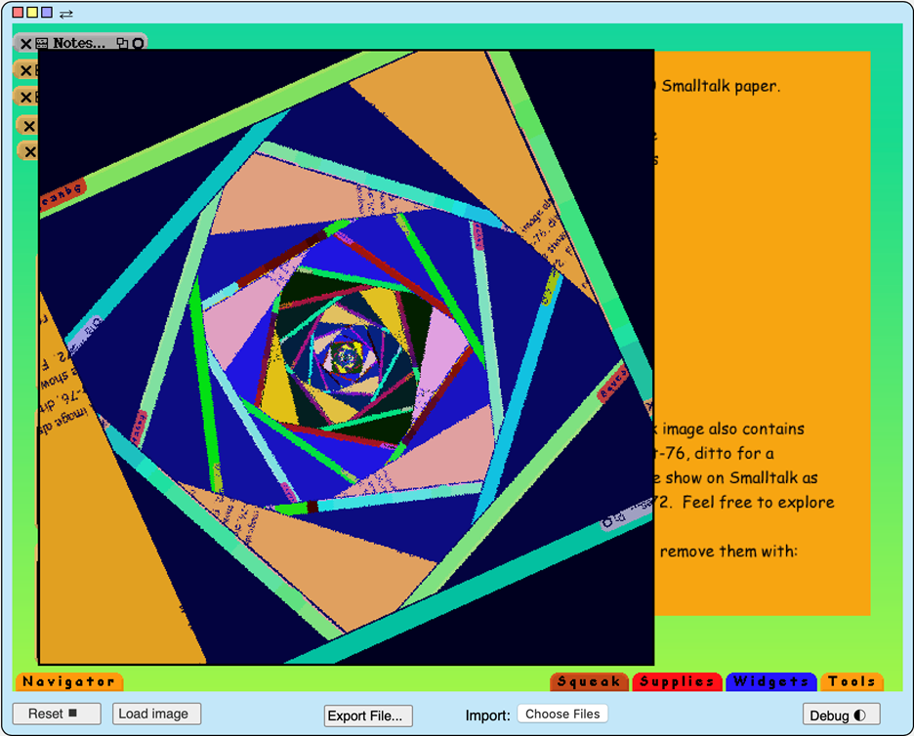Image resolution: width=914 pixels, height=736 pixels.
Task: Close the third collapsed window with its X
Action: point(26,98)
